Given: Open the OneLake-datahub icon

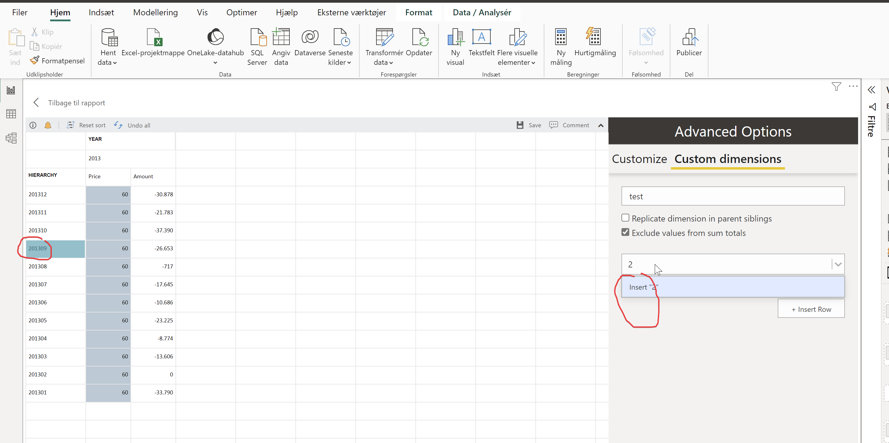Looking at the screenshot, I should (x=215, y=37).
